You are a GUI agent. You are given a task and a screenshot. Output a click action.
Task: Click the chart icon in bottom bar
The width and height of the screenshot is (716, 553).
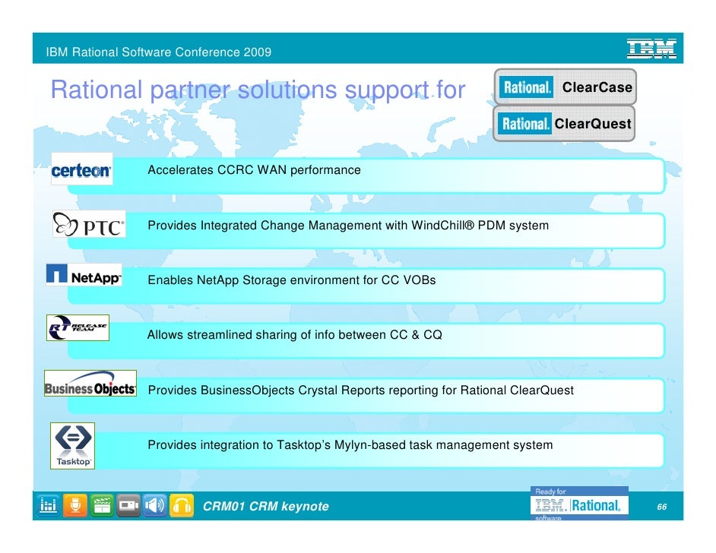click(x=48, y=505)
